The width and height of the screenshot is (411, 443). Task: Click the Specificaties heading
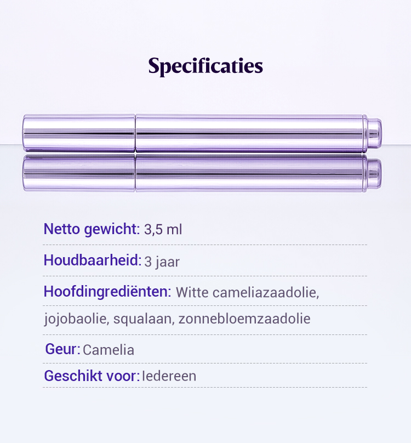(206, 66)
